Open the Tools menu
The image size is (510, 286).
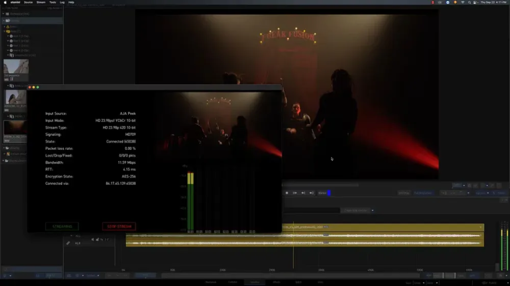[x=53, y=2]
